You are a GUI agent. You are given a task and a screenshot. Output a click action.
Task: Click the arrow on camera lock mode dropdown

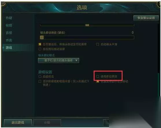tap(76, 61)
